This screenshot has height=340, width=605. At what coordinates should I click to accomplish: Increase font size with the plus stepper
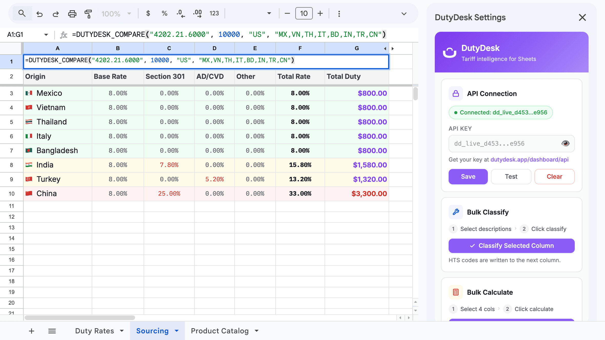coord(320,13)
